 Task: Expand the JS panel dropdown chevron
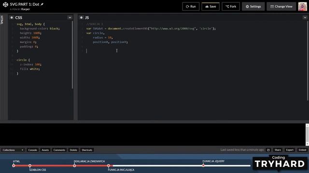(x=305, y=17)
